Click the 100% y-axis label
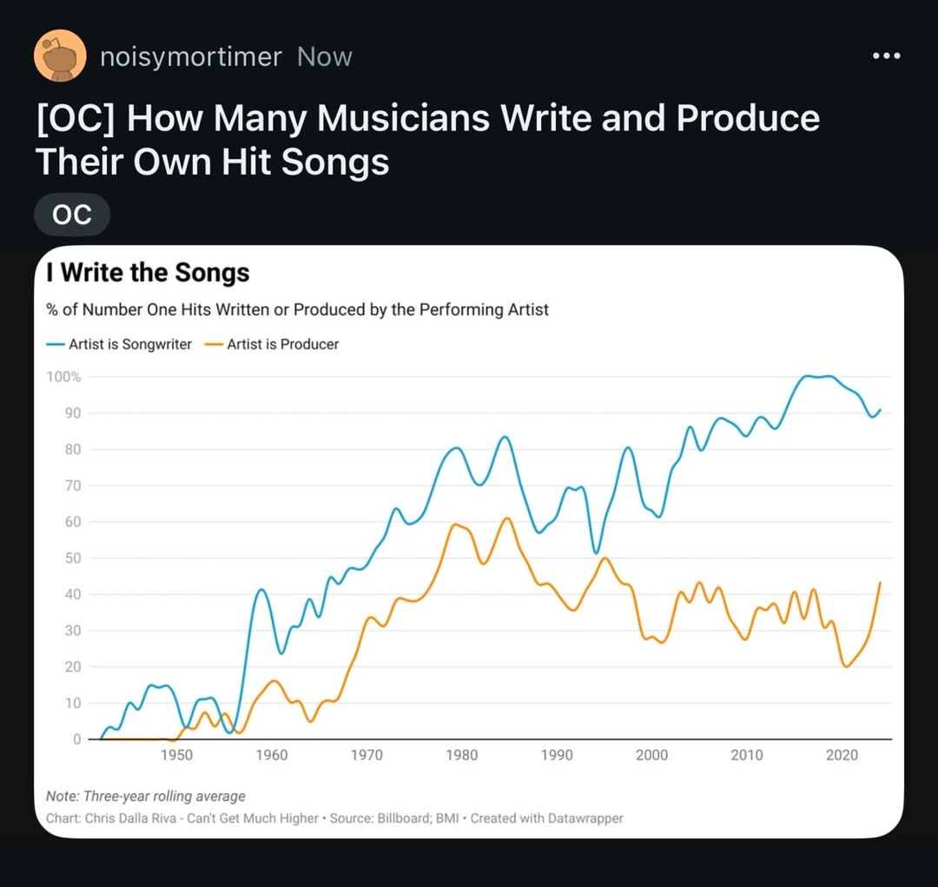This screenshot has height=887, width=938. point(63,377)
